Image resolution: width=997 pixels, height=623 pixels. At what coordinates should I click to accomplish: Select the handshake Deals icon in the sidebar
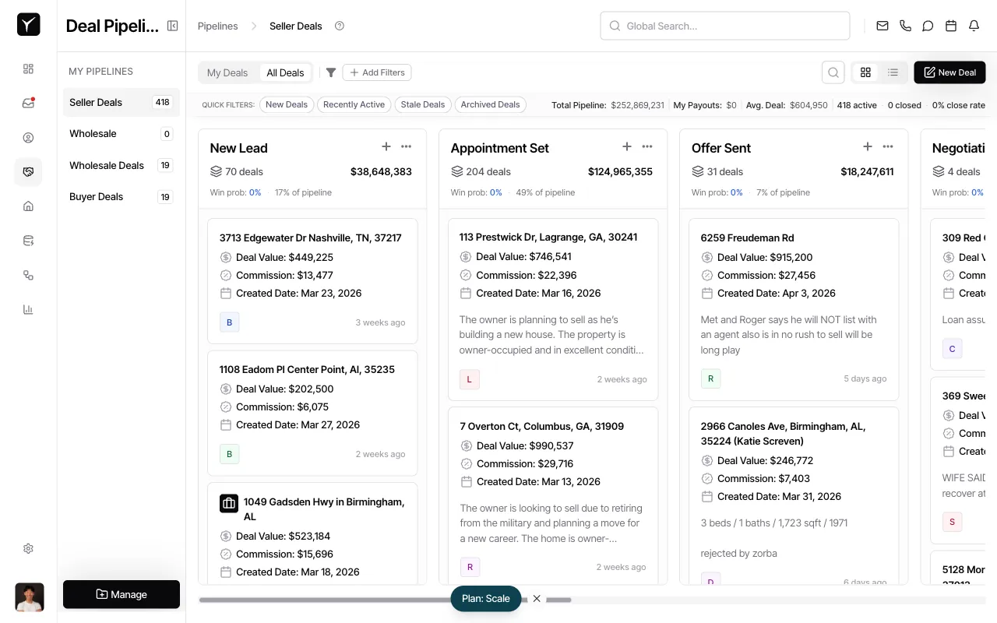[x=28, y=171]
